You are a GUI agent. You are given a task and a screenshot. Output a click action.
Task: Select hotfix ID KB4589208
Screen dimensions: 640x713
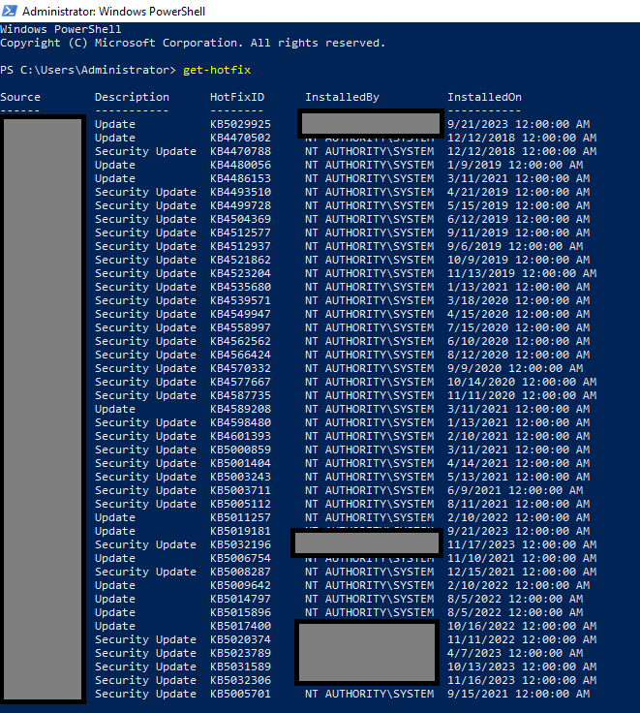[240, 409]
